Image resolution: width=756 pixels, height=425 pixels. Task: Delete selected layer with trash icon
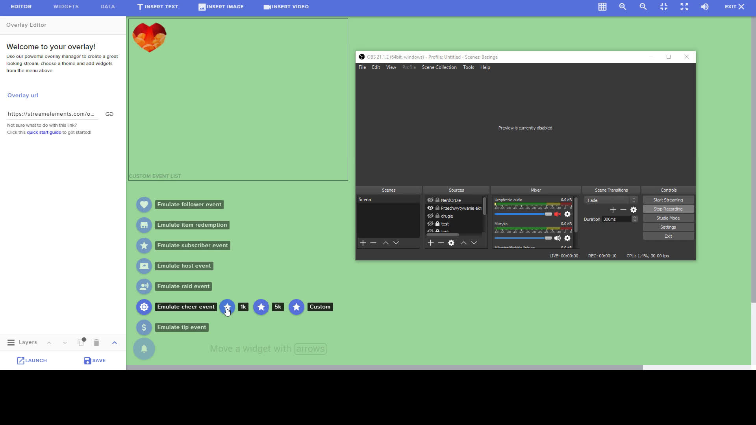(96, 343)
